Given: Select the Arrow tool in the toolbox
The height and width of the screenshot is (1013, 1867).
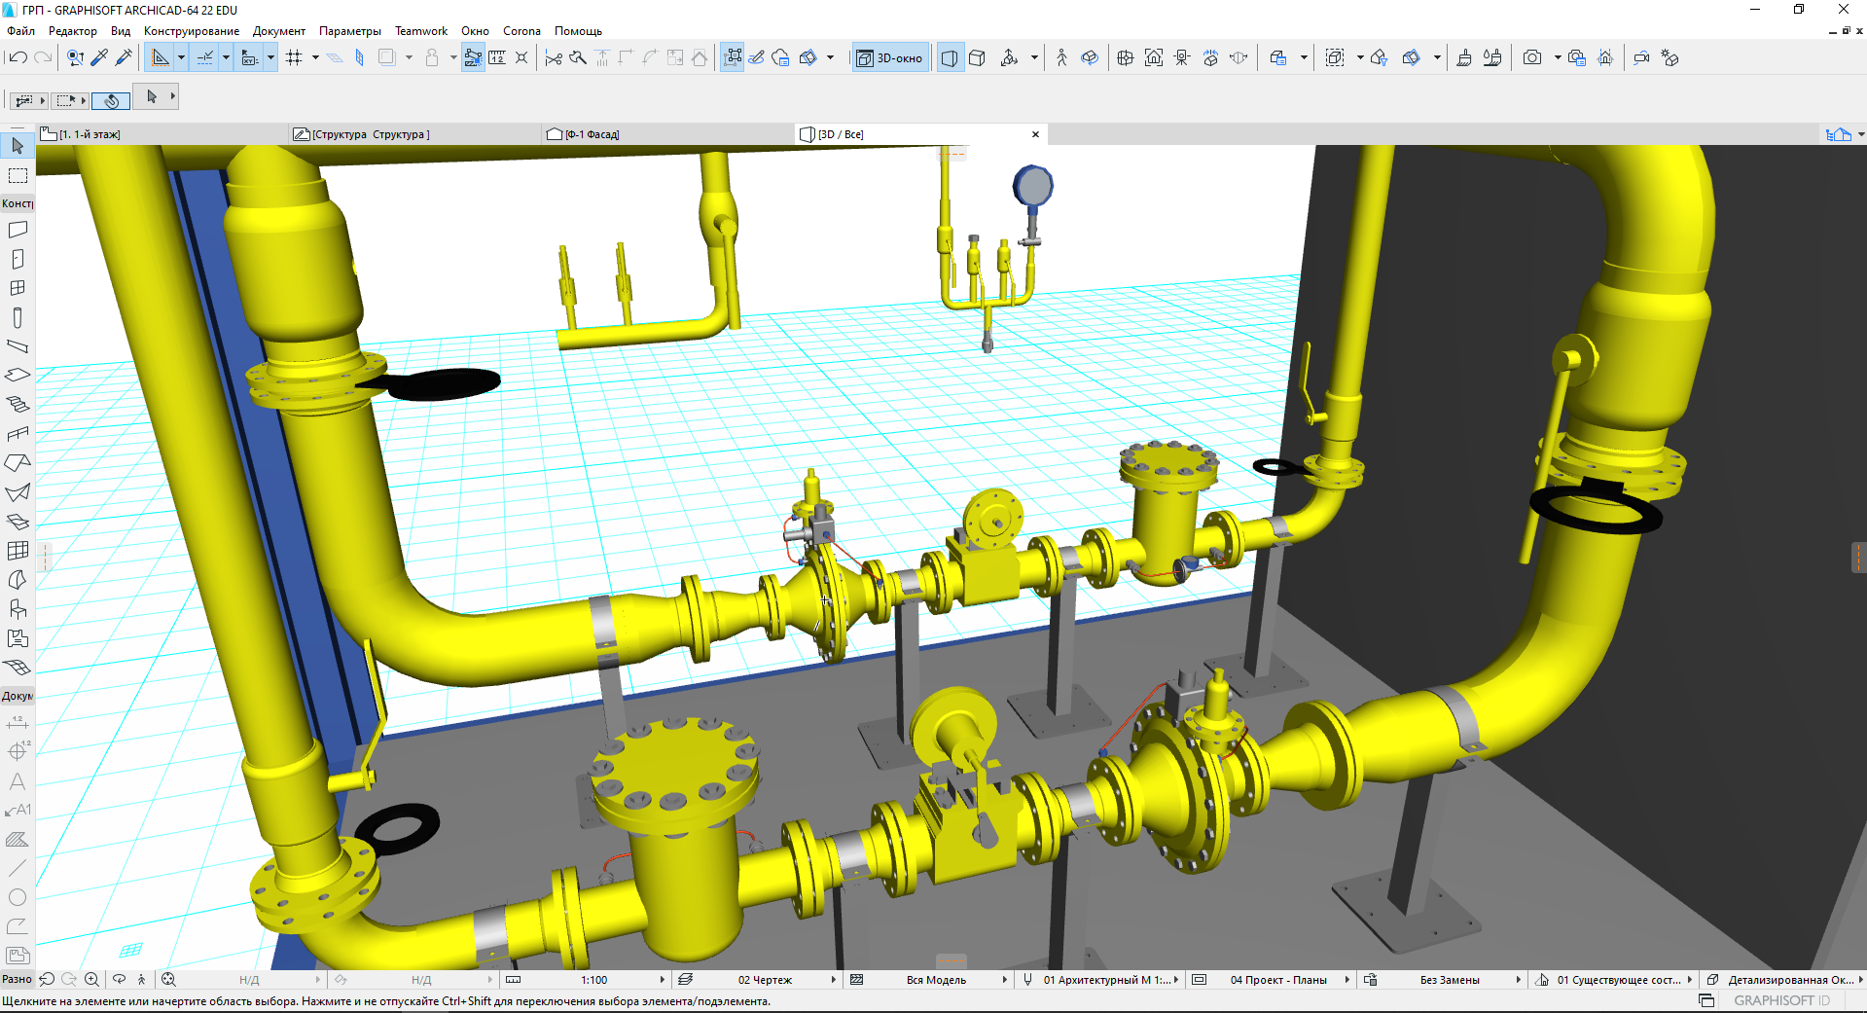Looking at the screenshot, I should click(18, 146).
